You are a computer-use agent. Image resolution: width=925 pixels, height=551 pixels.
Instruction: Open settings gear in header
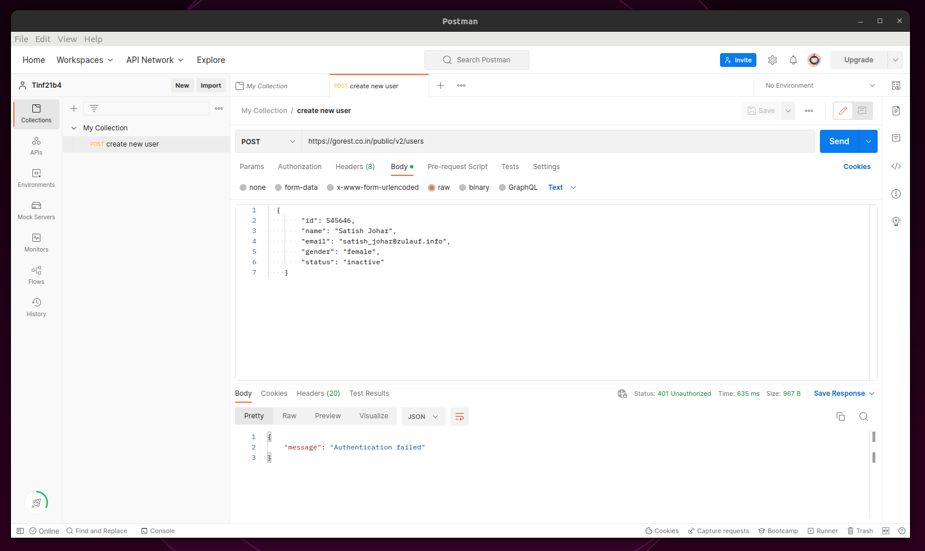(773, 60)
